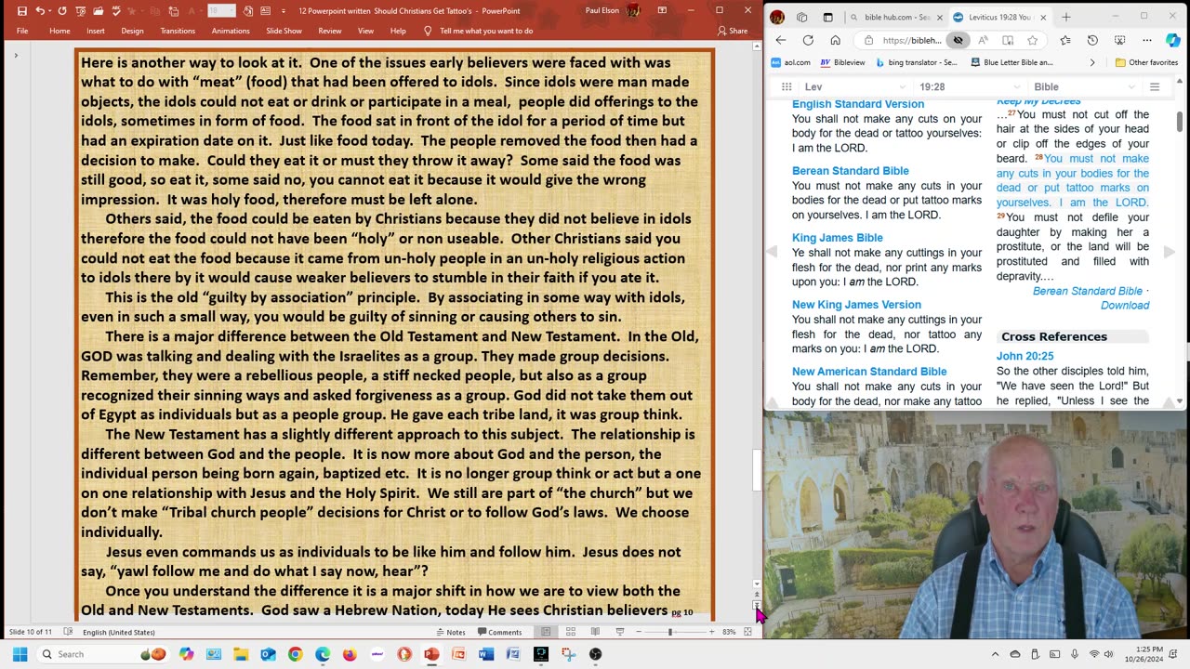Click the Edge address bar URL

pos(911,40)
